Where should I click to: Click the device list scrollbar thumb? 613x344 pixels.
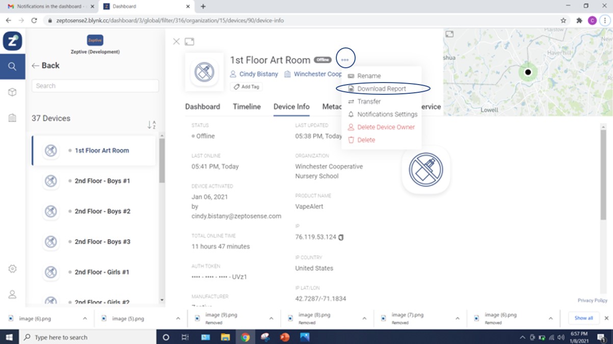(162, 161)
